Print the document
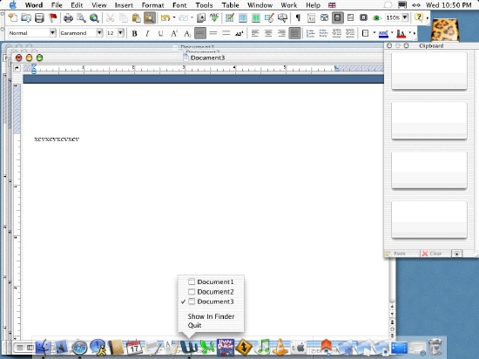The height and width of the screenshot is (359, 479). 68,17
